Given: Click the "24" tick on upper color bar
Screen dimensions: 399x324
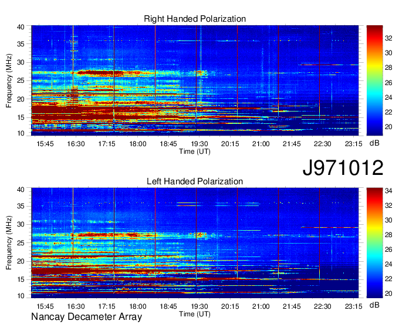Looking at the screenshot, I should coord(388,97).
